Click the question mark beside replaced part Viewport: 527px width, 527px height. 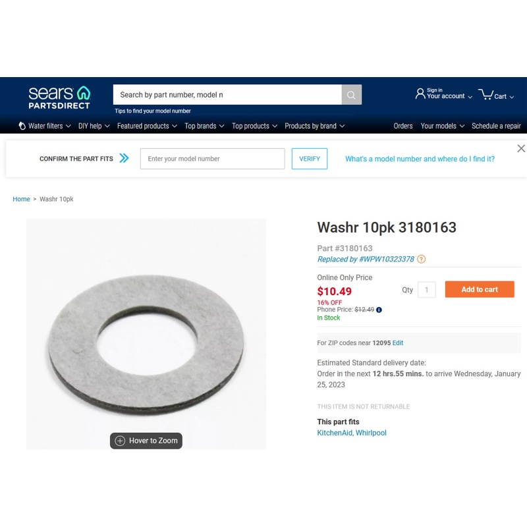[421, 259]
